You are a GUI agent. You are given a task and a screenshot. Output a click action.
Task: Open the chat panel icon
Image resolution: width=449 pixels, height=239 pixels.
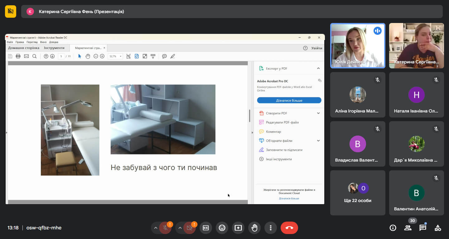[423, 228]
